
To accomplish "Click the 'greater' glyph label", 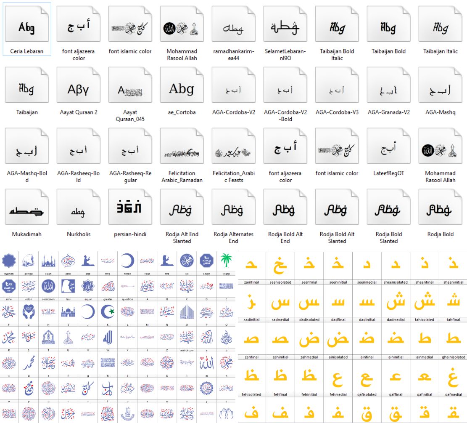I will tap(108, 299).
